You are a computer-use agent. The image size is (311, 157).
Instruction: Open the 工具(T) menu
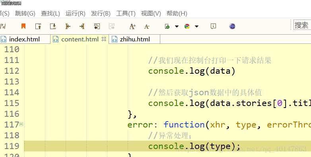tap(126, 14)
